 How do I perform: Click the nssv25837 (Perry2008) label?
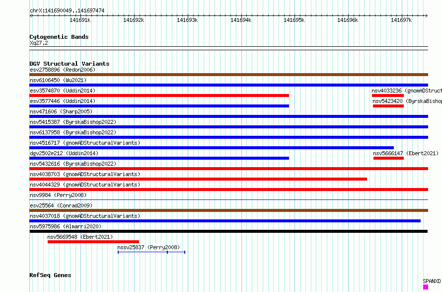pyautogui.click(x=148, y=247)
